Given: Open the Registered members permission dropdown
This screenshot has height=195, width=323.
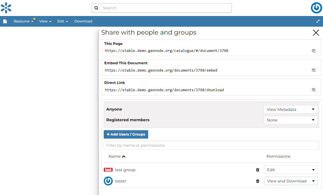Looking at the screenshot, I should 290,120.
